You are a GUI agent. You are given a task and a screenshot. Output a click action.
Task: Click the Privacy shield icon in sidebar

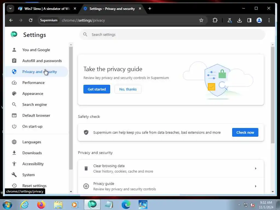click(x=14, y=72)
